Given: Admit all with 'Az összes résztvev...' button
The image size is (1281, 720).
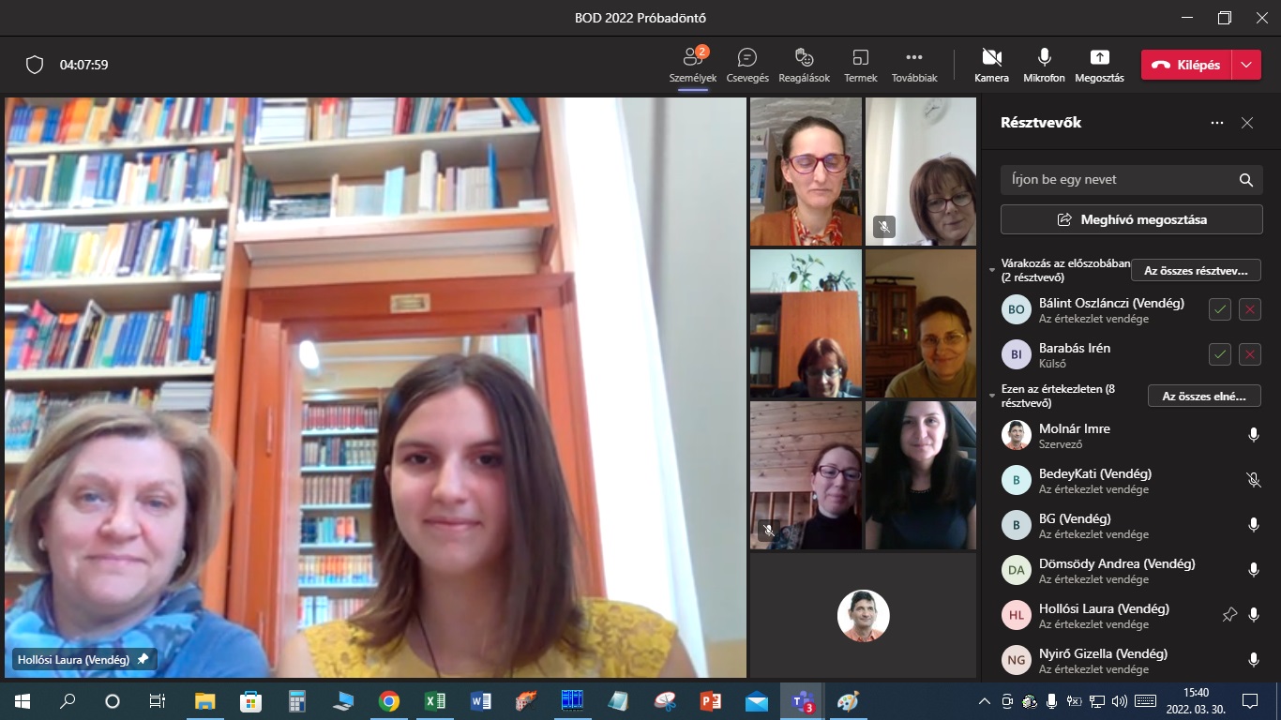Looking at the screenshot, I should pyautogui.click(x=1196, y=271).
